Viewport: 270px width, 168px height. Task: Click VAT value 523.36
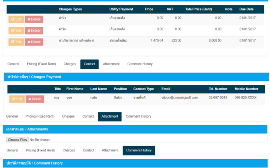(176, 41)
